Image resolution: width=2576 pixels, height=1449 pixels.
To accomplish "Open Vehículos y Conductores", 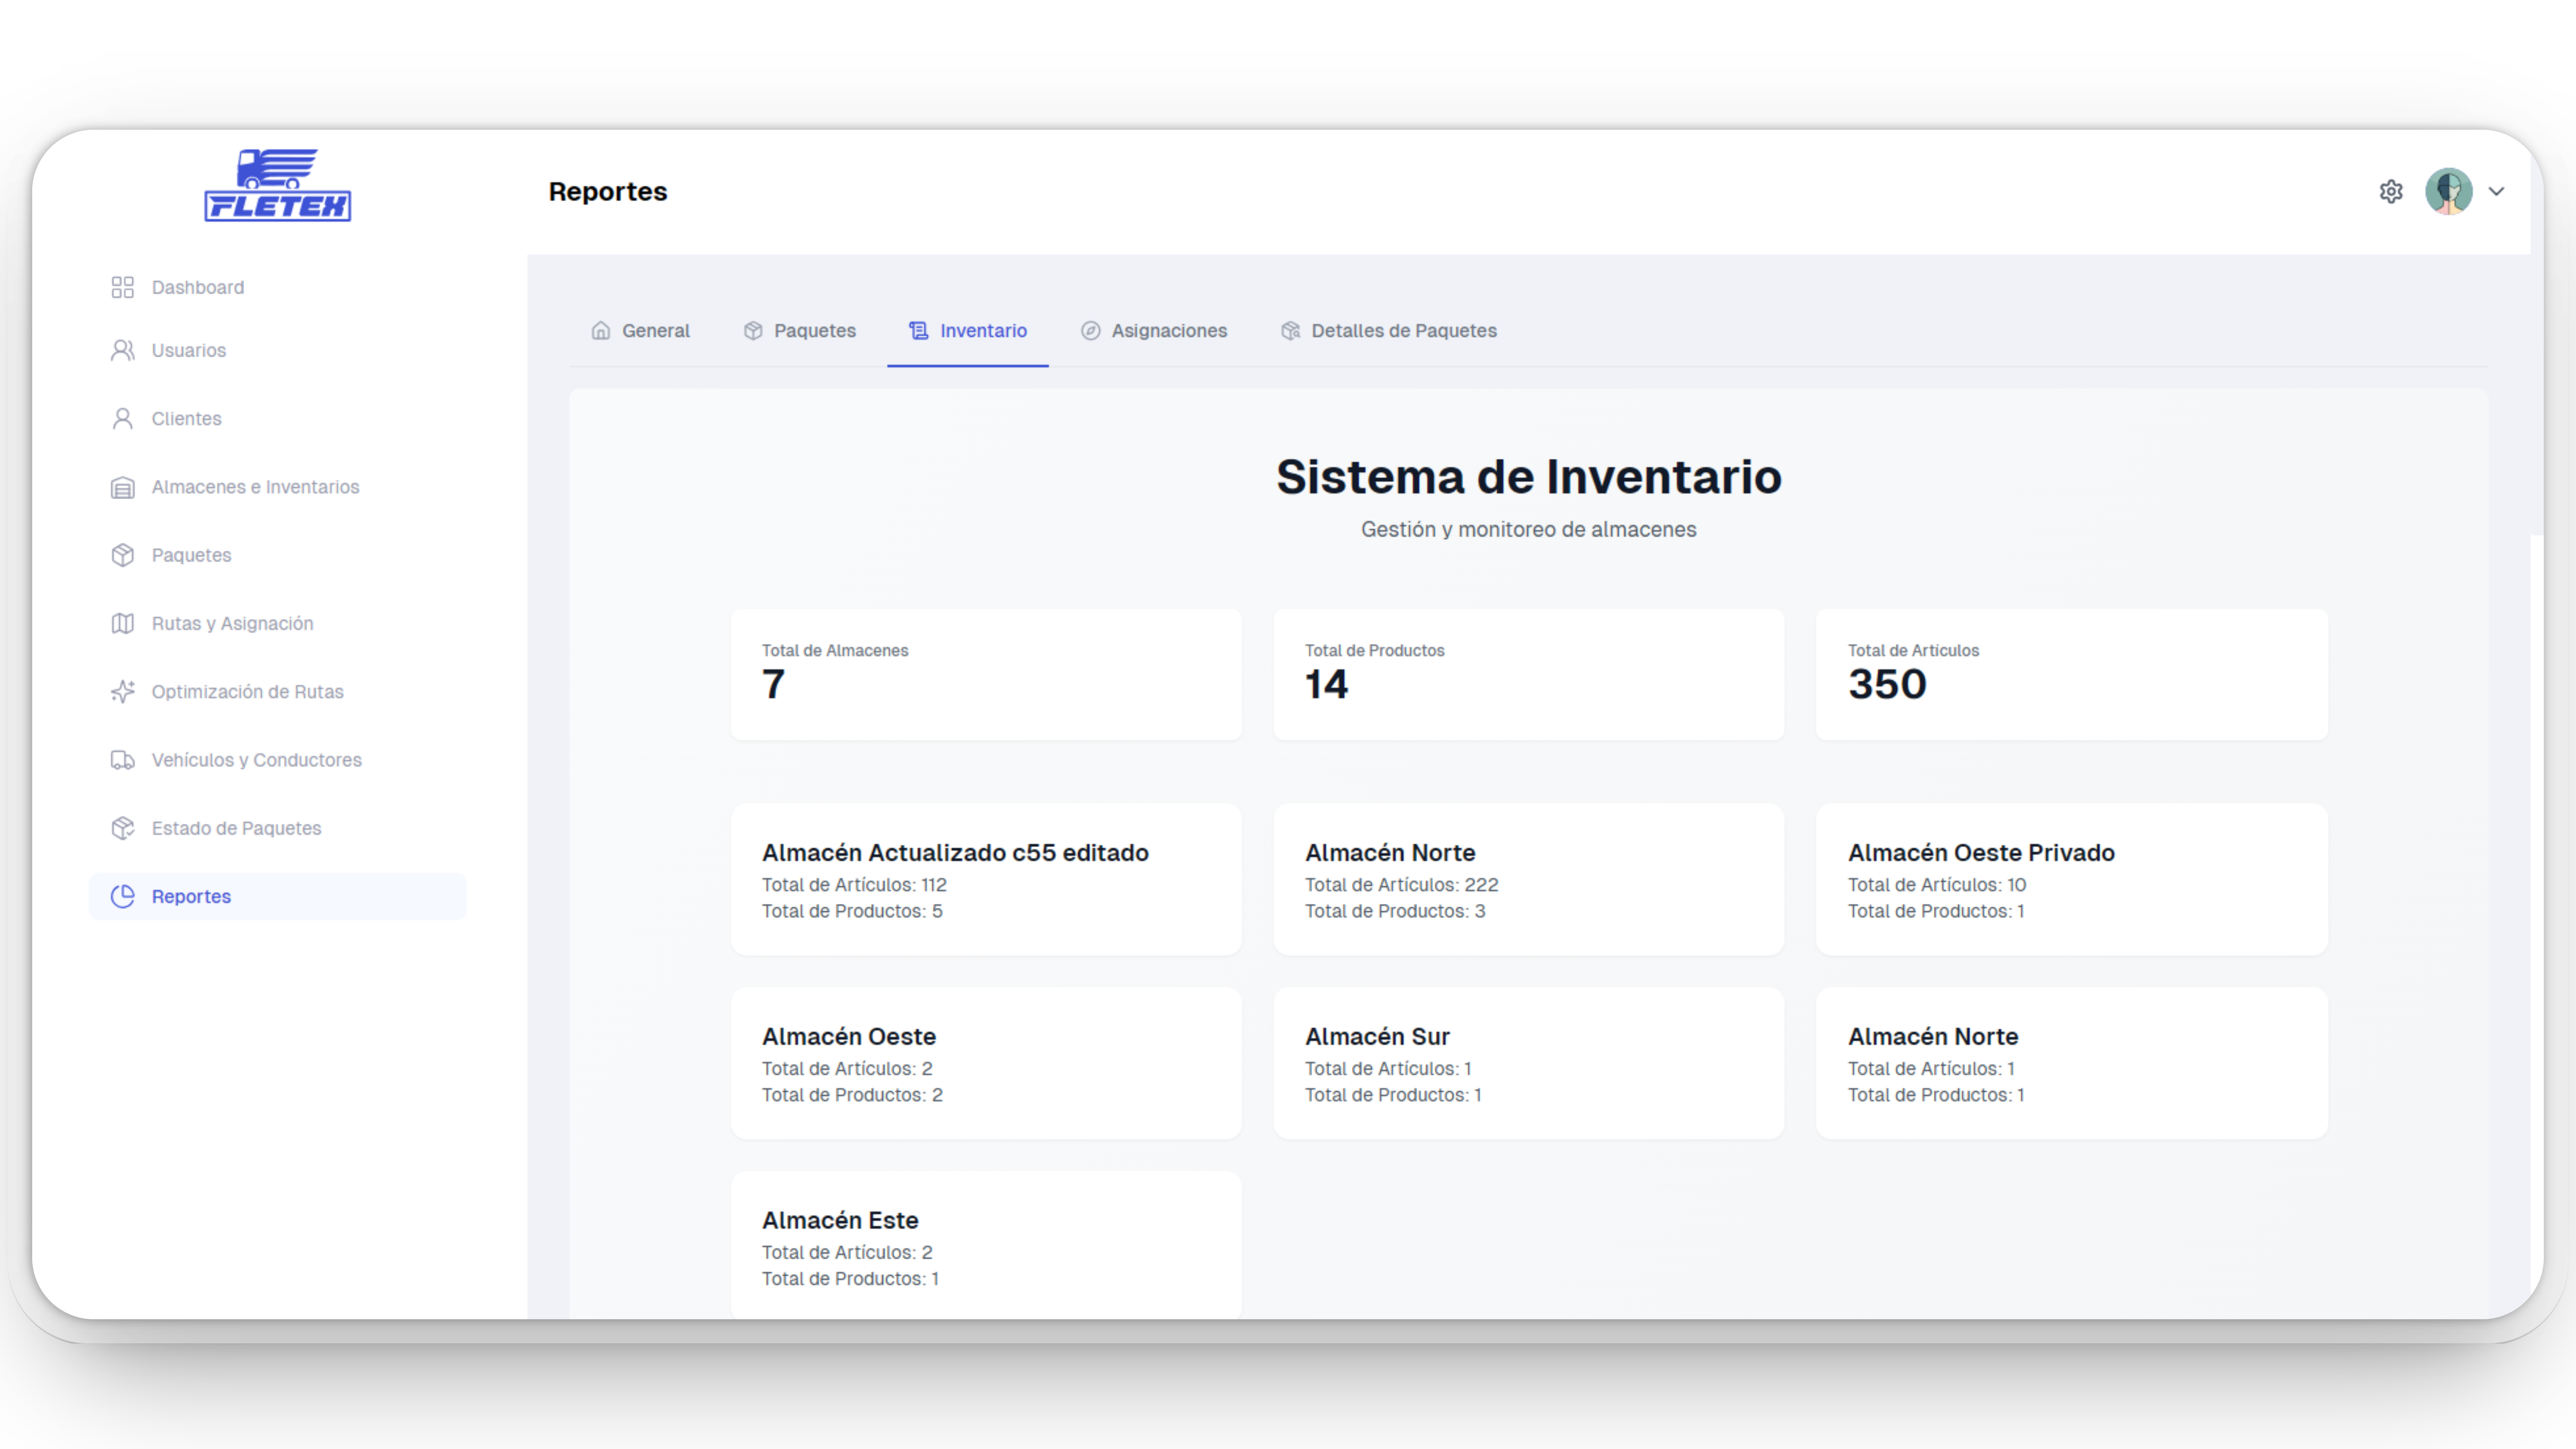I will click(278, 760).
